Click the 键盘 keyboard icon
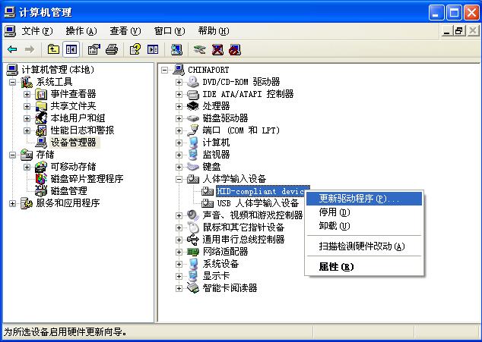The width and height of the screenshot is (482, 342). pyautogui.click(x=193, y=167)
